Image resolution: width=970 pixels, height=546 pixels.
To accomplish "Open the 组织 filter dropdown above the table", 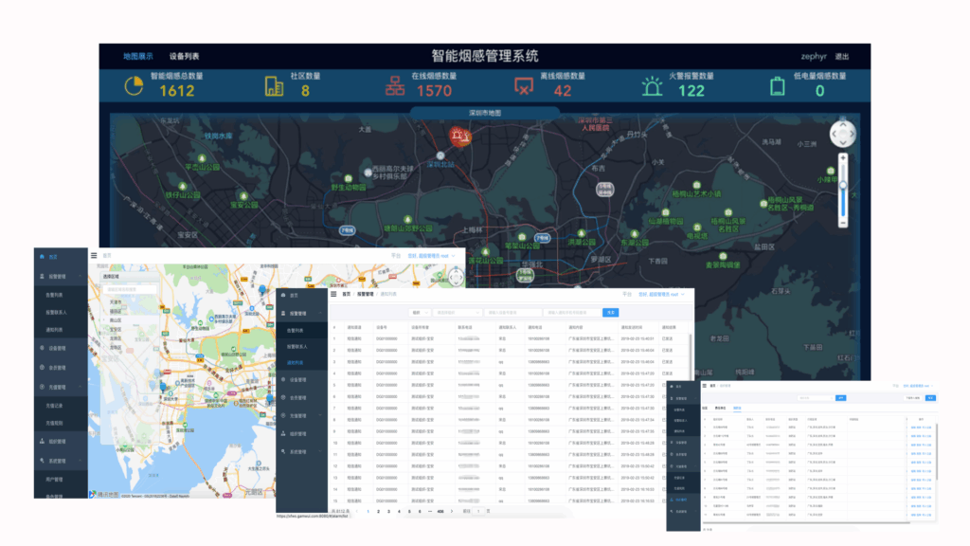I will tap(420, 312).
